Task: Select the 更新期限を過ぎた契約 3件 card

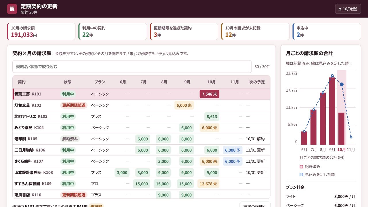Action: click(184, 32)
